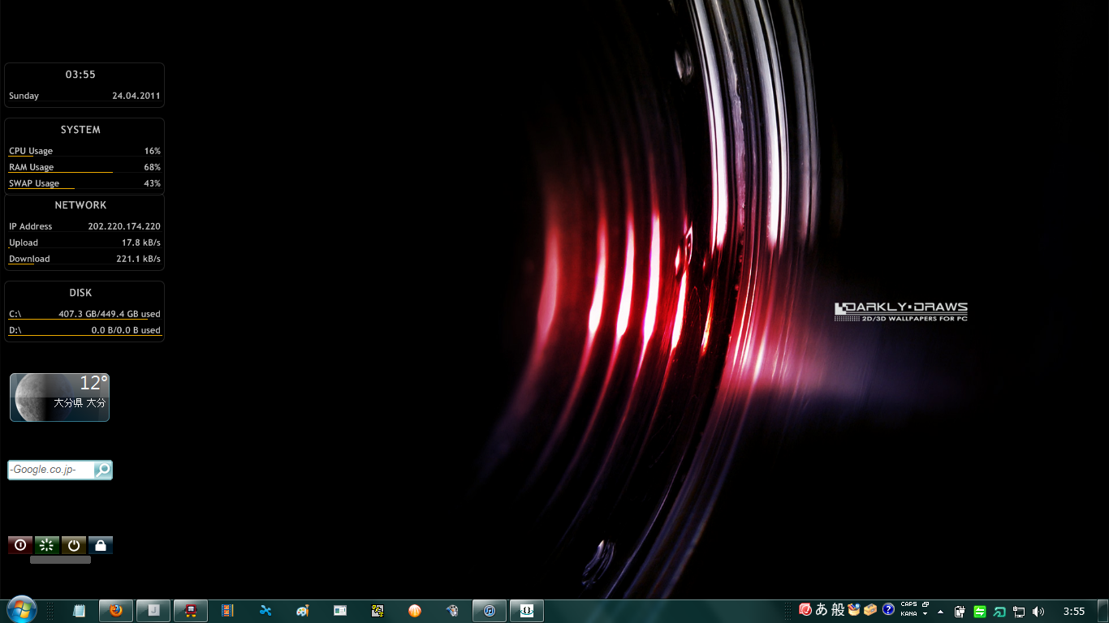Click the 大分県 大分 location in weather gadget
1109x623 pixels.
[80, 402]
